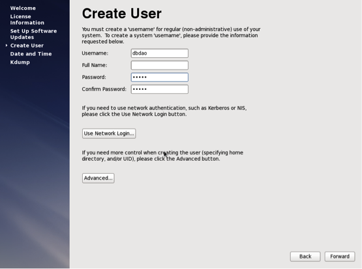The height and width of the screenshot is (269, 362).
Task: Select the Password entry field
Action: 160,78
